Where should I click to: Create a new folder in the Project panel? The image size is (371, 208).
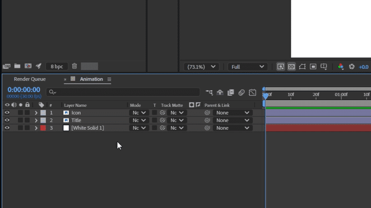tap(17, 66)
